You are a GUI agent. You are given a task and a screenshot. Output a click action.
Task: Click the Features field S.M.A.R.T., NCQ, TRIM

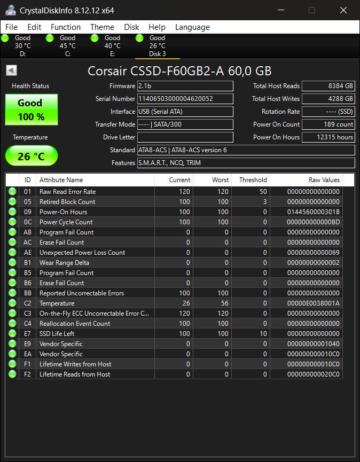246,163
